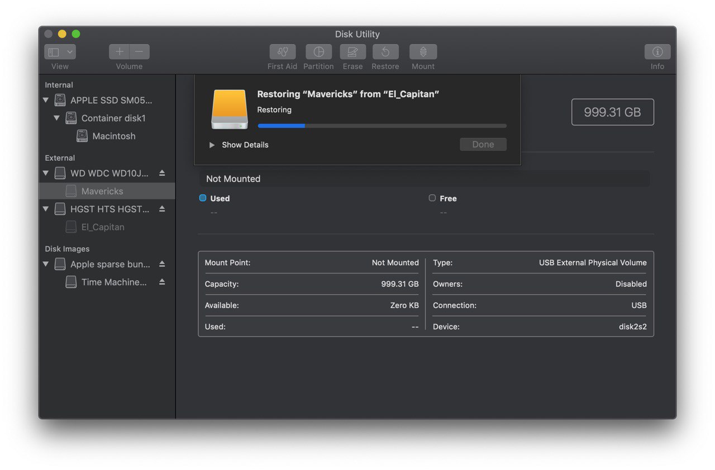
Task: Click the yellow drive icon in dialog
Action: (x=230, y=109)
